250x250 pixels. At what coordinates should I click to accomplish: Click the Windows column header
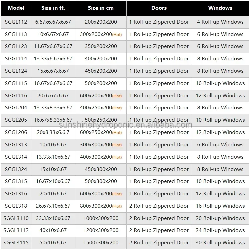(x=220, y=8)
